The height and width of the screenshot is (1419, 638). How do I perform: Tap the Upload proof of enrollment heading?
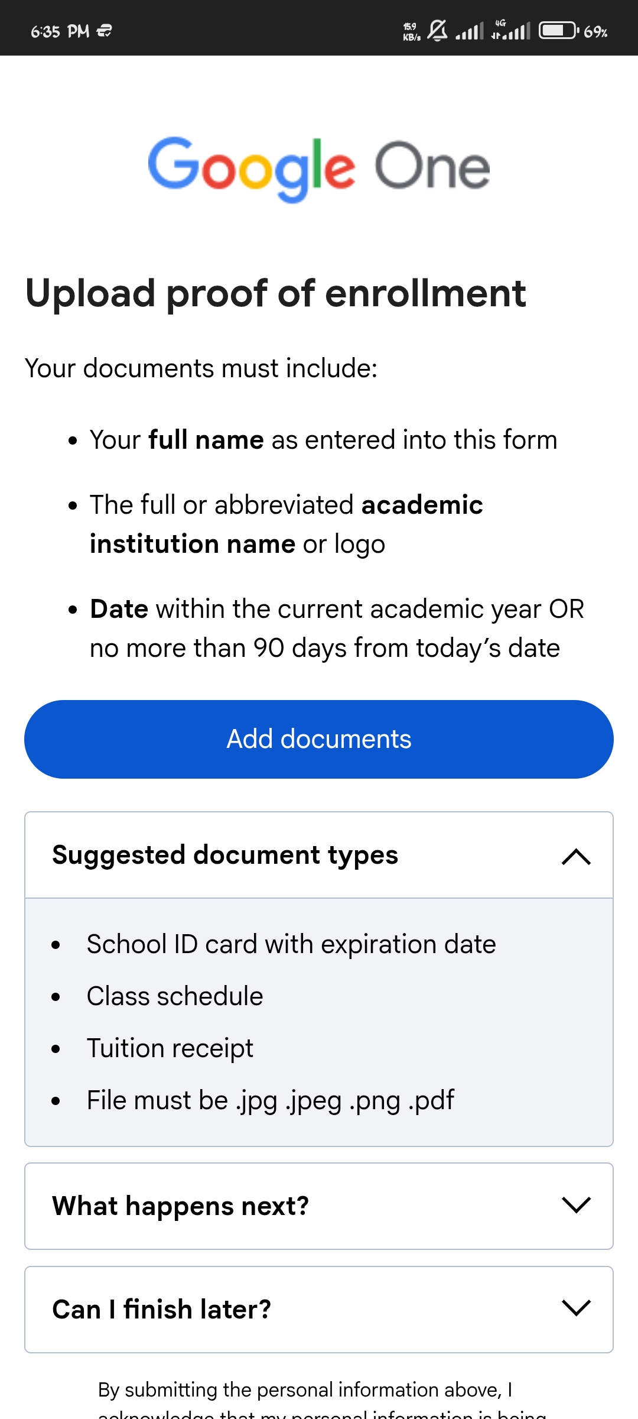click(275, 293)
